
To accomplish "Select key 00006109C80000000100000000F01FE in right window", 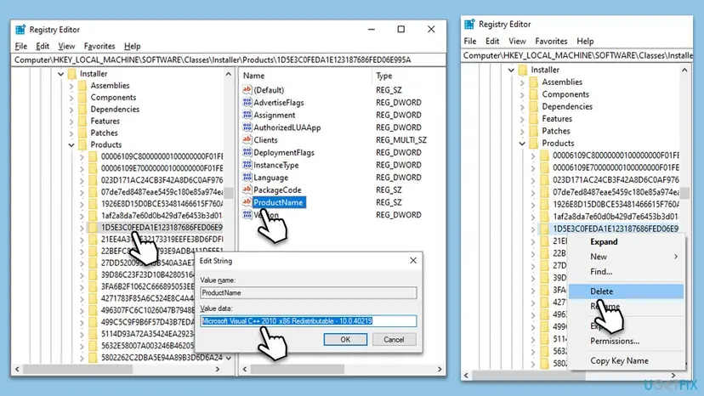I will coord(616,156).
